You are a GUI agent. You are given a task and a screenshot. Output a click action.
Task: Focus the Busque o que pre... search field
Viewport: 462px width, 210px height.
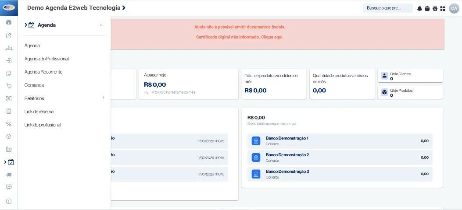click(x=388, y=8)
